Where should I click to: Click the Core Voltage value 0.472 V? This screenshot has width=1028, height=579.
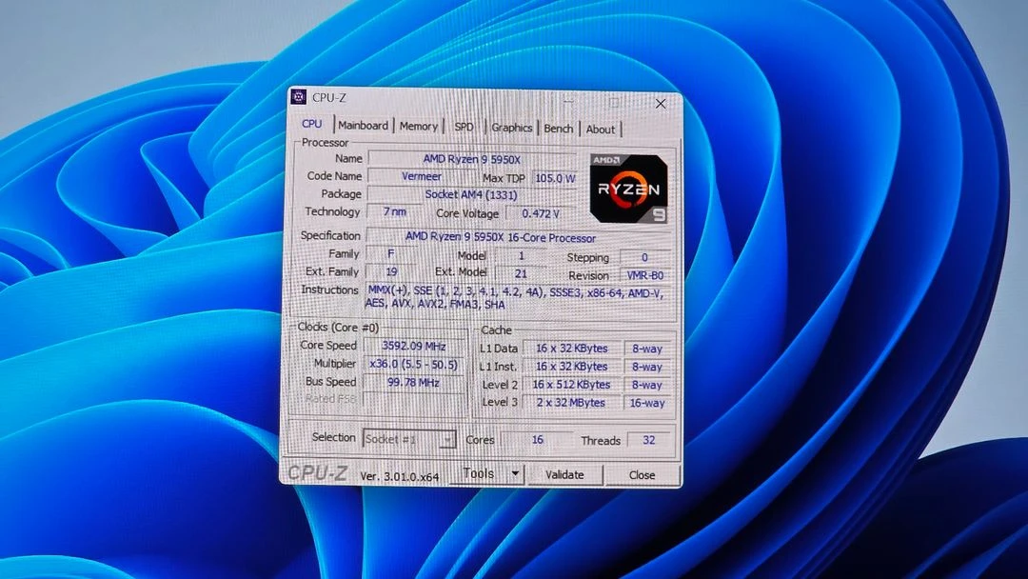pyautogui.click(x=541, y=213)
